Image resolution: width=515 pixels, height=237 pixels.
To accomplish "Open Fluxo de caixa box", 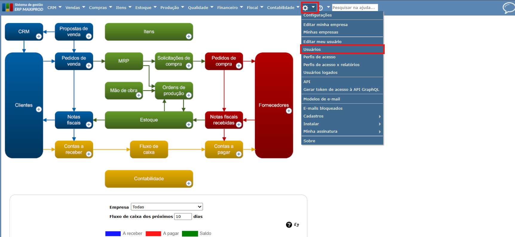I will (149, 149).
